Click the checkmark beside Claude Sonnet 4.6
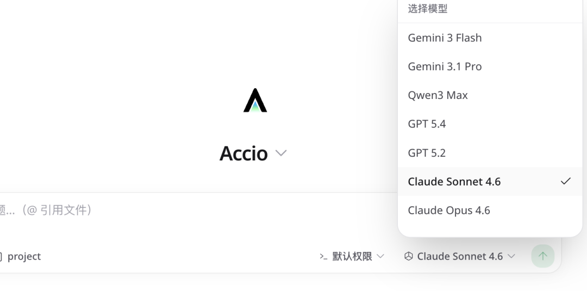The width and height of the screenshot is (587, 291). point(566,181)
